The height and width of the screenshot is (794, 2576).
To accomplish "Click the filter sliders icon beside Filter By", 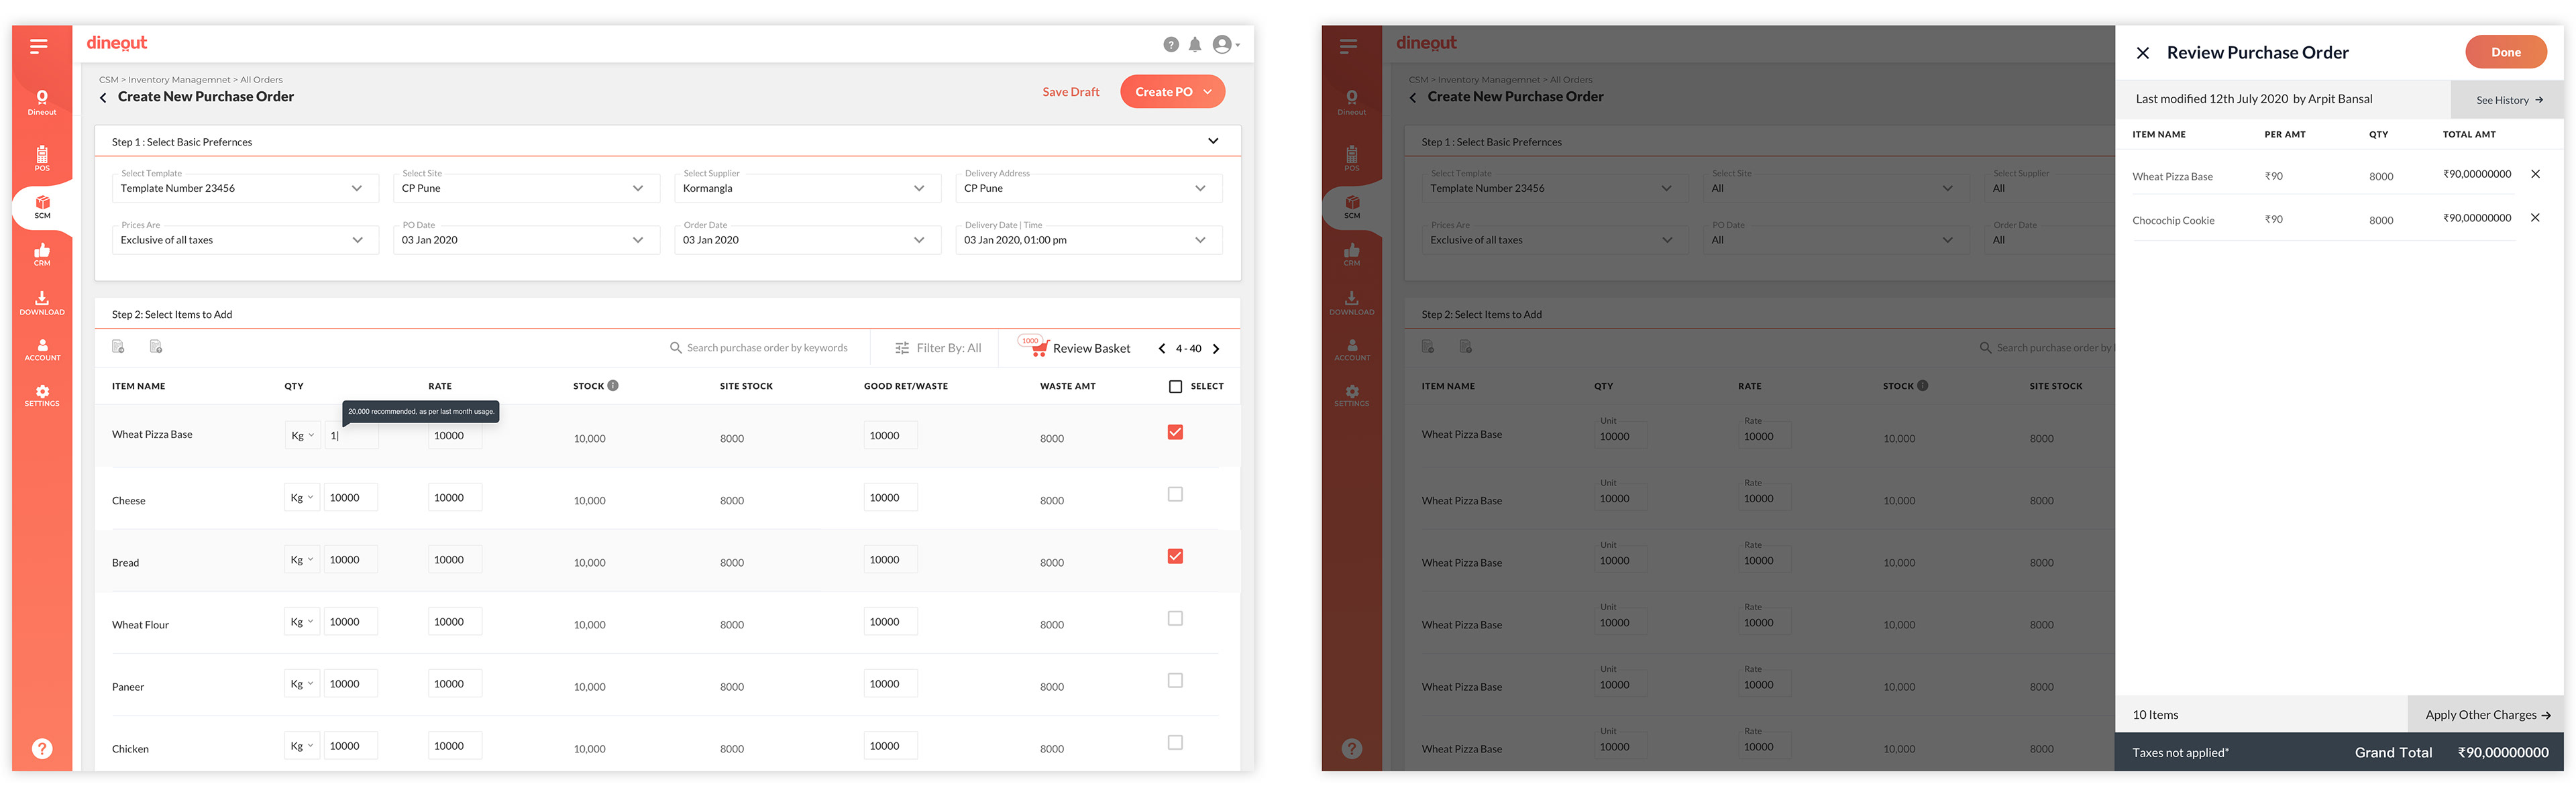I will pyautogui.click(x=902, y=348).
